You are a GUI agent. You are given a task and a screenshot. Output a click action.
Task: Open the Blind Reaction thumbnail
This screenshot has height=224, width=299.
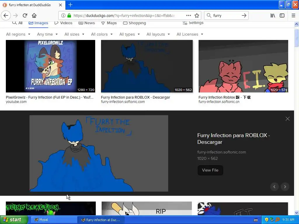coord(51,208)
